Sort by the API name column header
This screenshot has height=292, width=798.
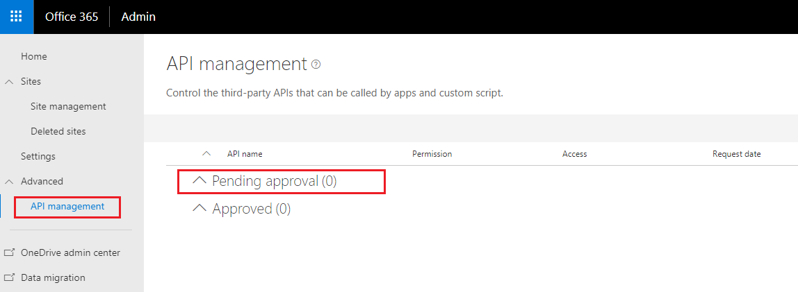[x=245, y=154]
